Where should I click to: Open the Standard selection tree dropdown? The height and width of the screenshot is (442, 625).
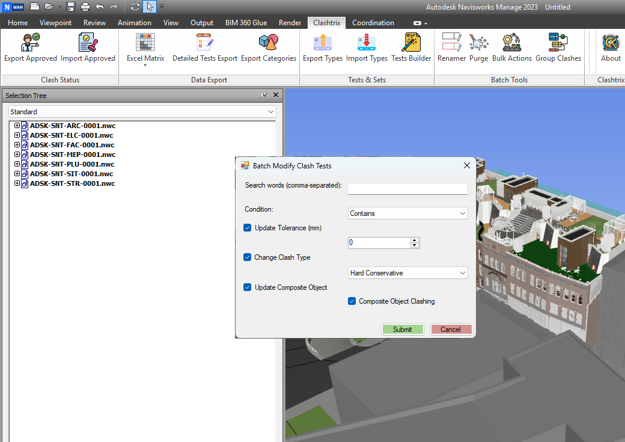pos(142,112)
